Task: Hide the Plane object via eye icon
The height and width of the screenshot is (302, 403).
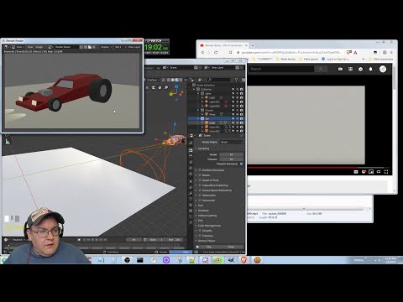Action: point(238,114)
